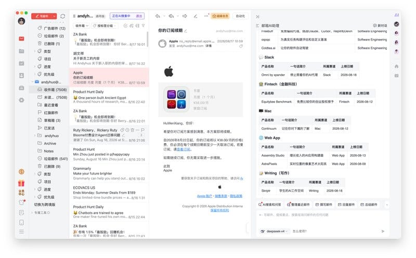Open the three-dot more menu in toolbar

tap(206, 16)
